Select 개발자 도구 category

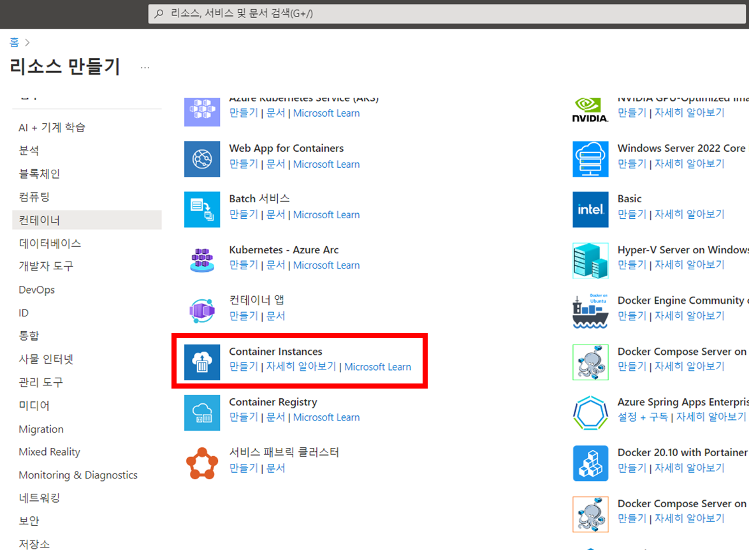pos(87,266)
